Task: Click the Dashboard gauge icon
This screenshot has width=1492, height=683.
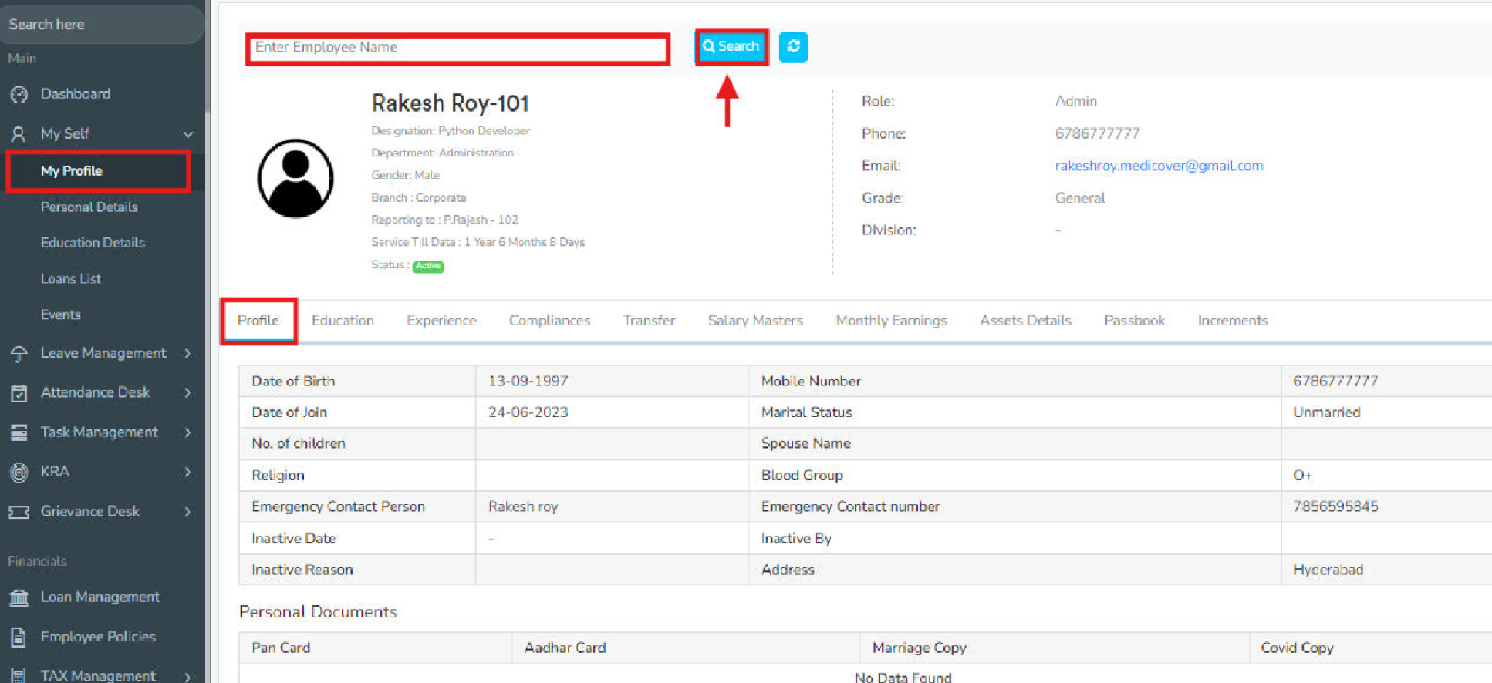Action: click(x=19, y=94)
